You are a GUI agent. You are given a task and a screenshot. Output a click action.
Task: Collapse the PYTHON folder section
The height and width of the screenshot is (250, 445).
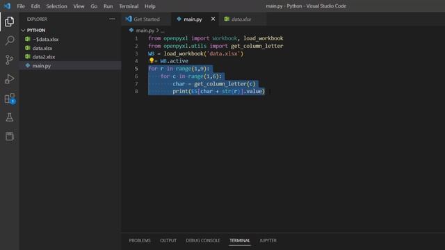(23, 30)
